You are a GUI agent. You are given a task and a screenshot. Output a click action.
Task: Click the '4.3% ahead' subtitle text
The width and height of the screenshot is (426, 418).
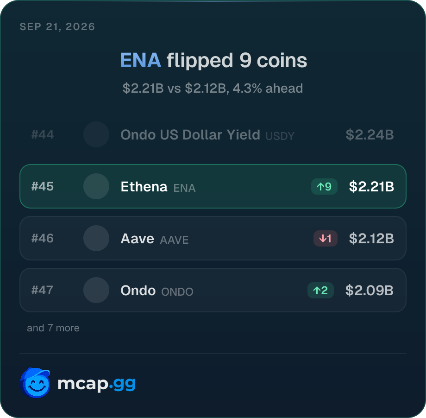[268, 89]
